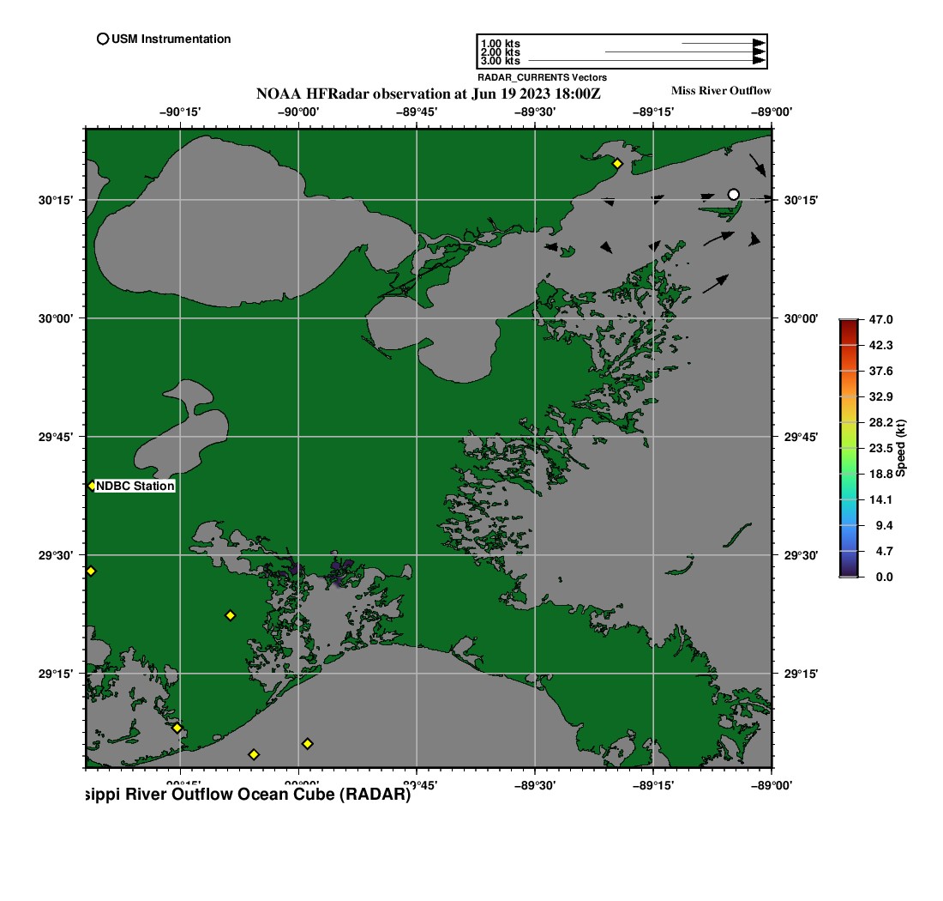Click the USM Instrumentation white circle legend icon
Viewport: 943px width, 901px height.
tap(103, 39)
